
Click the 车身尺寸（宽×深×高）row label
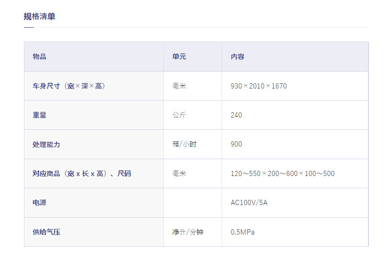69,86
